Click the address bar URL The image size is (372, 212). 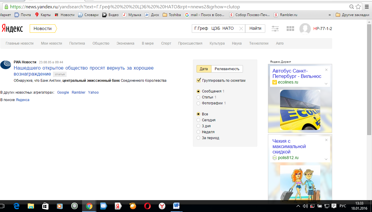(125, 7)
